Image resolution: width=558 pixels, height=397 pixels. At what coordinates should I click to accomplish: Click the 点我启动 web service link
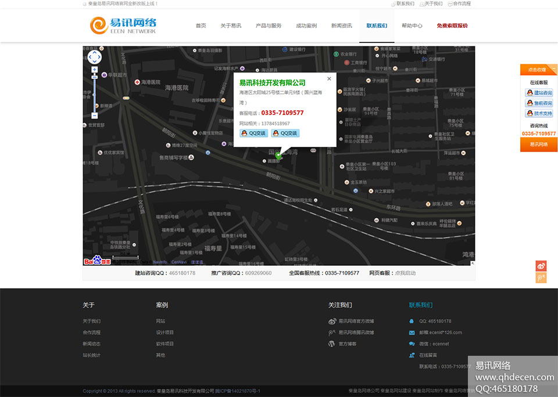pos(405,273)
